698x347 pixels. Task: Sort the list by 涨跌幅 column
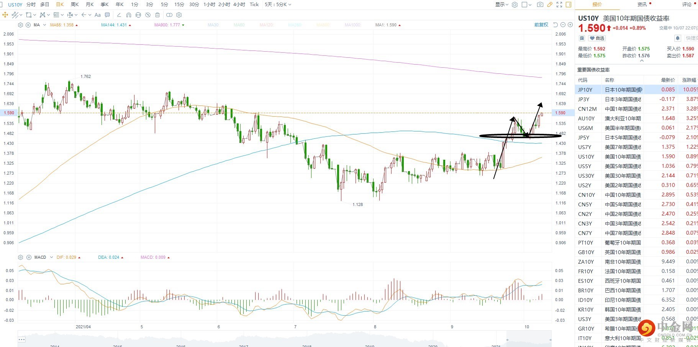pos(689,80)
